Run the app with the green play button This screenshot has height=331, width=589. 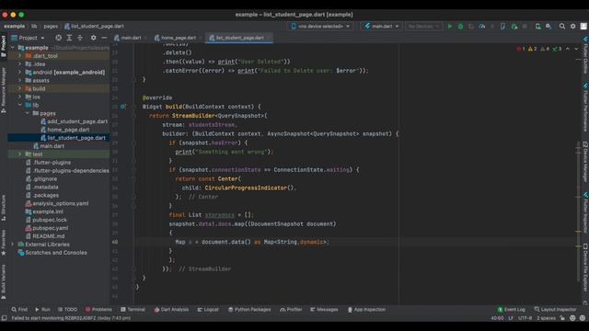pyautogui.click(x=450, y=27)
